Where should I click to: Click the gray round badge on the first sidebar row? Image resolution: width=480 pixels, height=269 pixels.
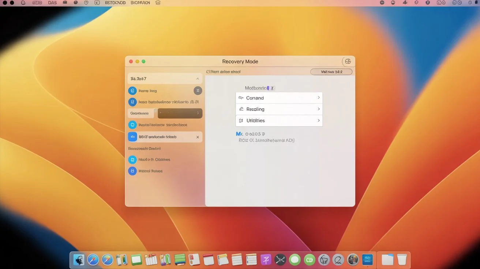198,91
